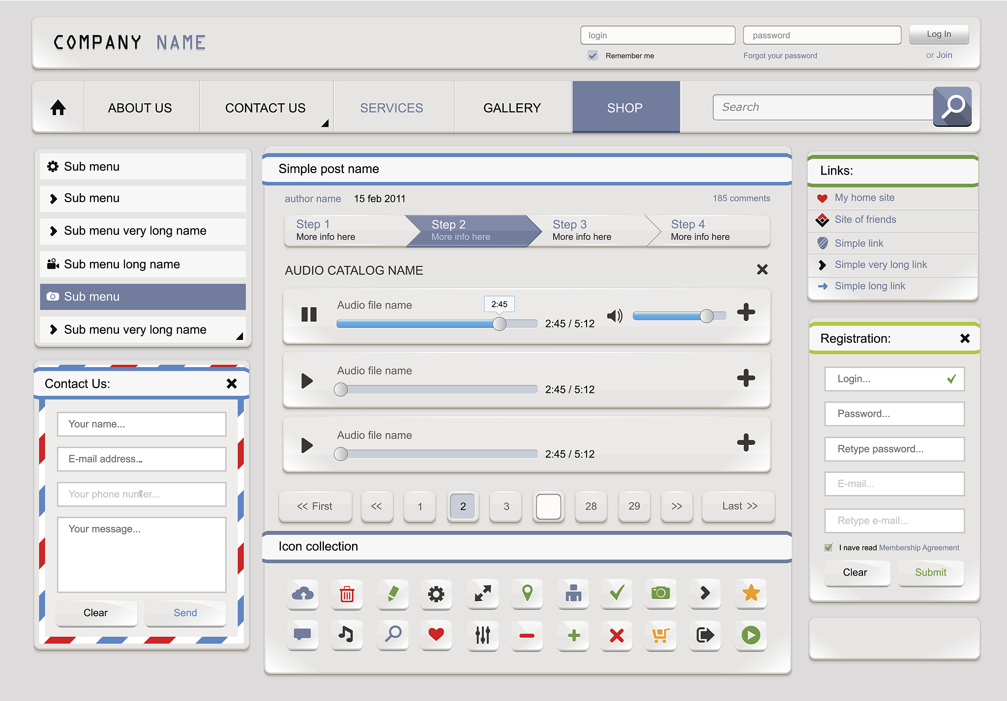Click the music note icon

pos(346,635)
